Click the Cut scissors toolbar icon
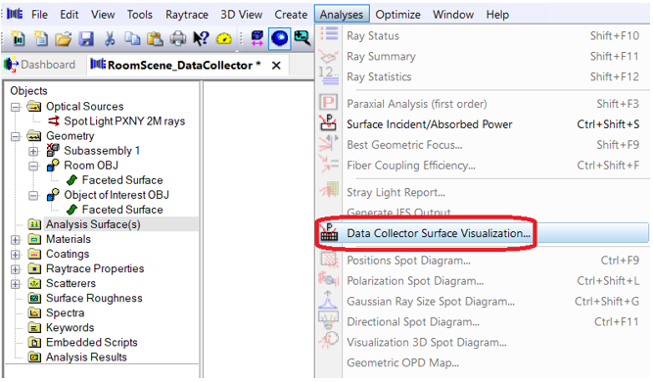Screen dimensions: 653x382 point(110,39)
